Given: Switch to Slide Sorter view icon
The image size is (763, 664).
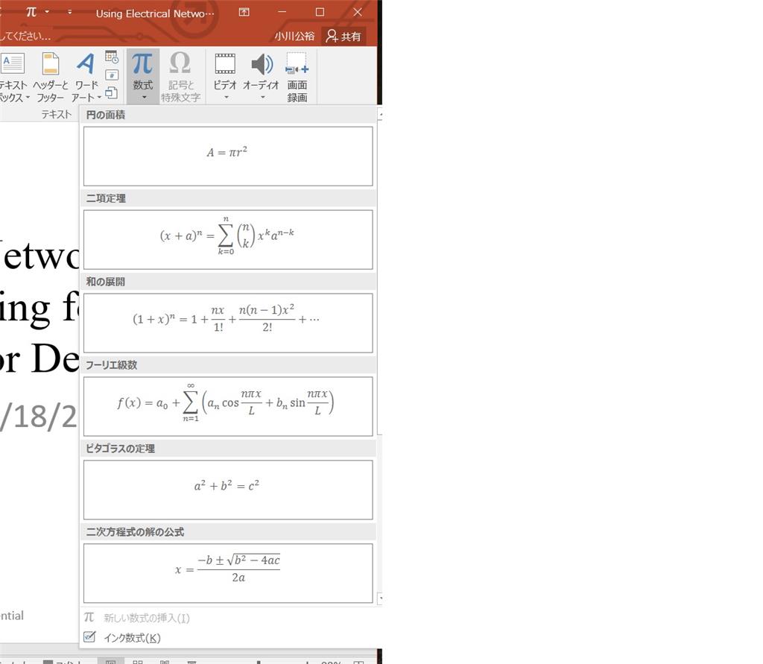Looking at the screenshot, I should [138, 662].
